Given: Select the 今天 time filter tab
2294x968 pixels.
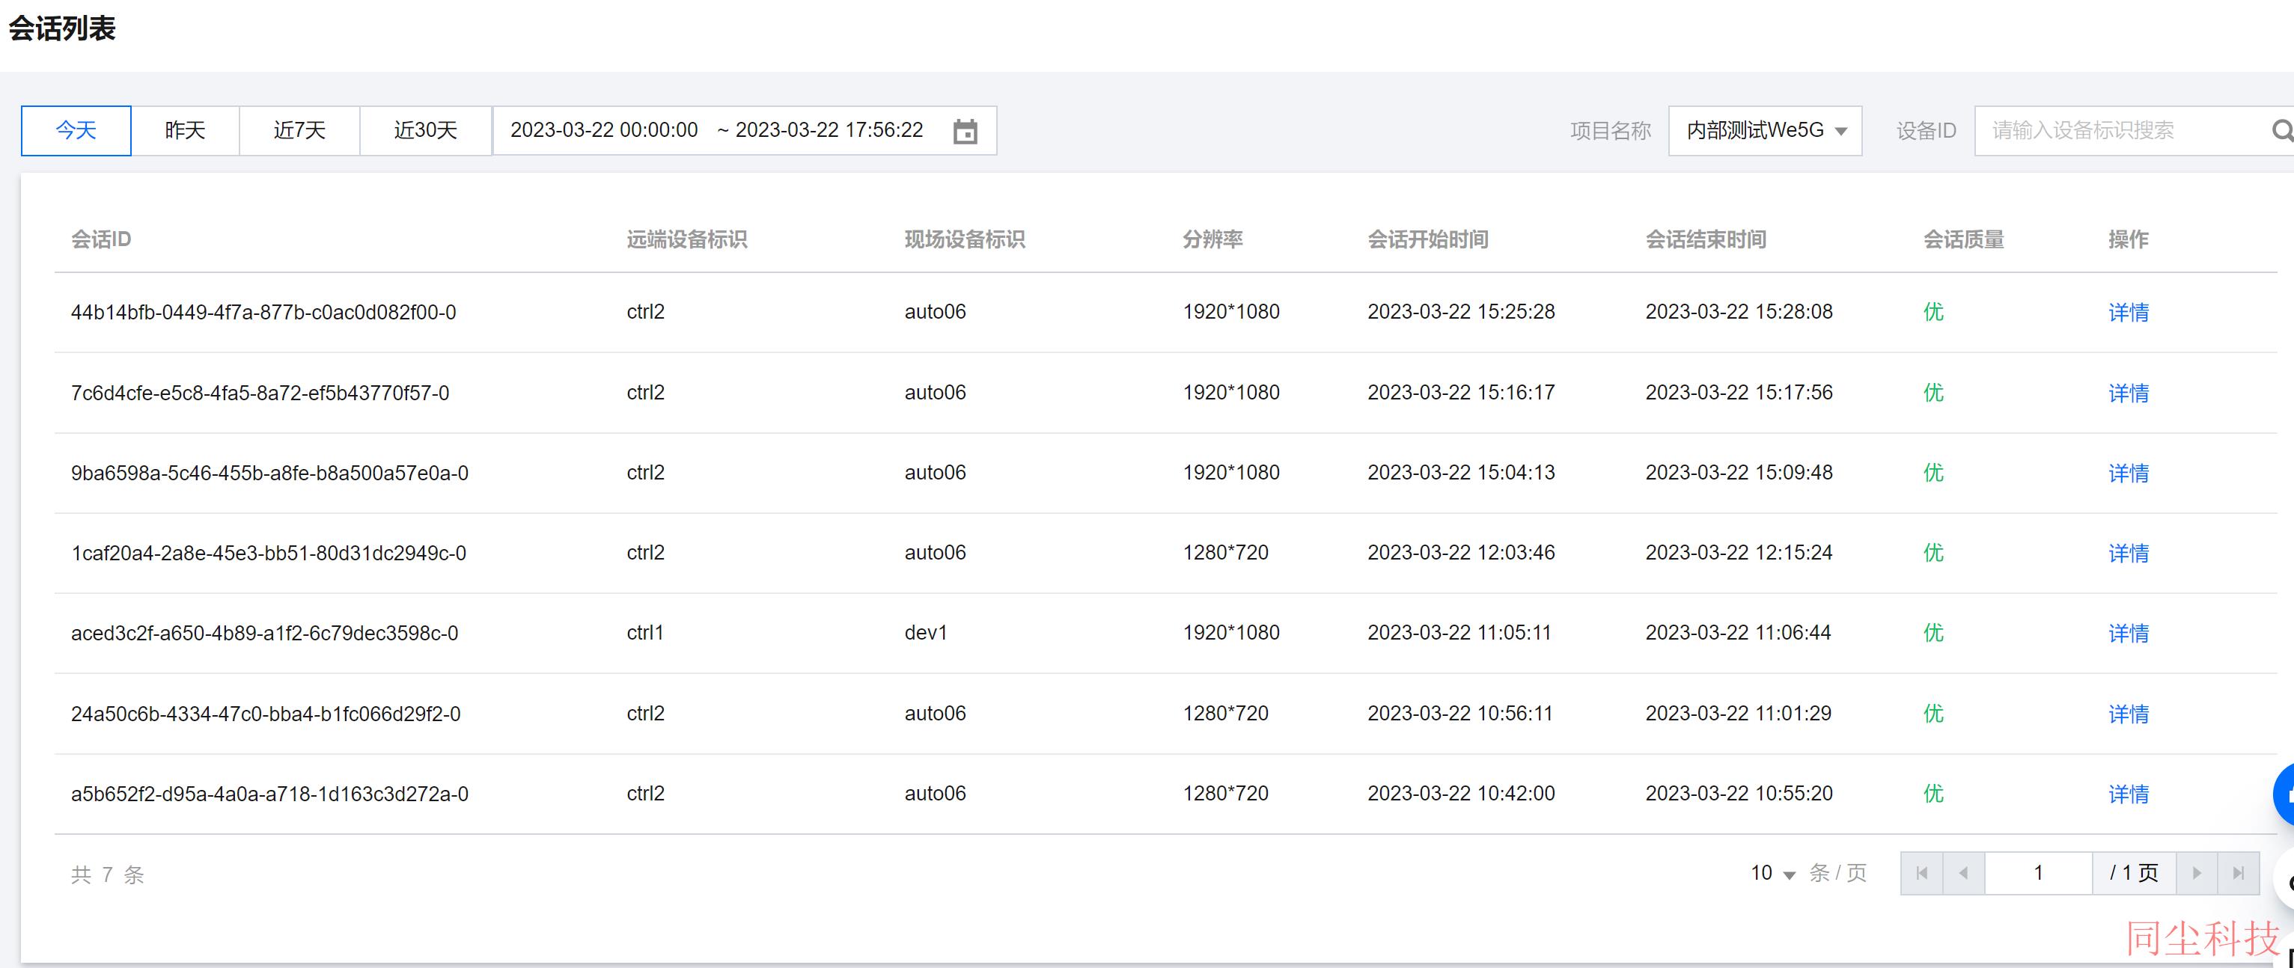Looking at the screenshot, I should (76, 131).
